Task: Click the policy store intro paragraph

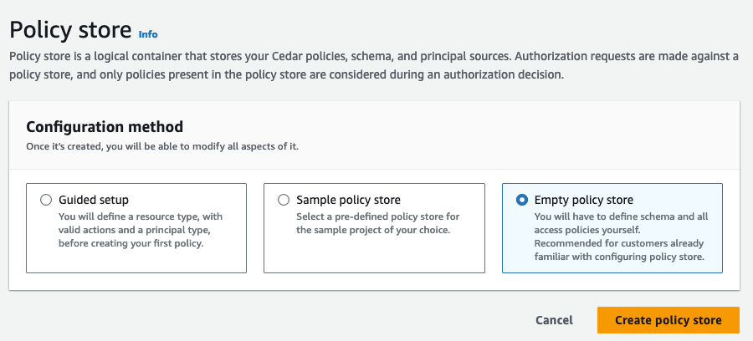Action: point(372,65)
